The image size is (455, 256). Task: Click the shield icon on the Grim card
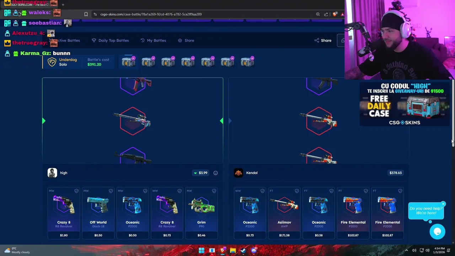(214, 191)
